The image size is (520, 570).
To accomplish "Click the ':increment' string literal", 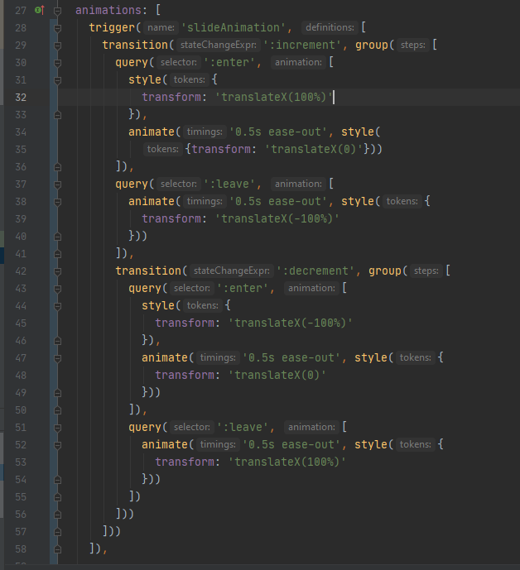I will tap(302, 45).
